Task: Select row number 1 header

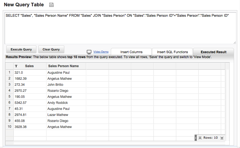Action: (x=10, y=73)
